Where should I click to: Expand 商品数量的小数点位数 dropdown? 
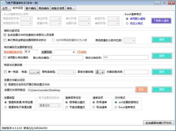click(x=129, y=40)
